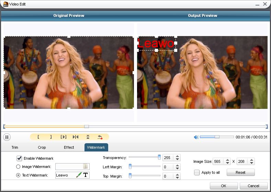The width and height of the screenshot is (271, 192).
Task: Decrease Left Margin with down arrow
Action: coord(178,169)
